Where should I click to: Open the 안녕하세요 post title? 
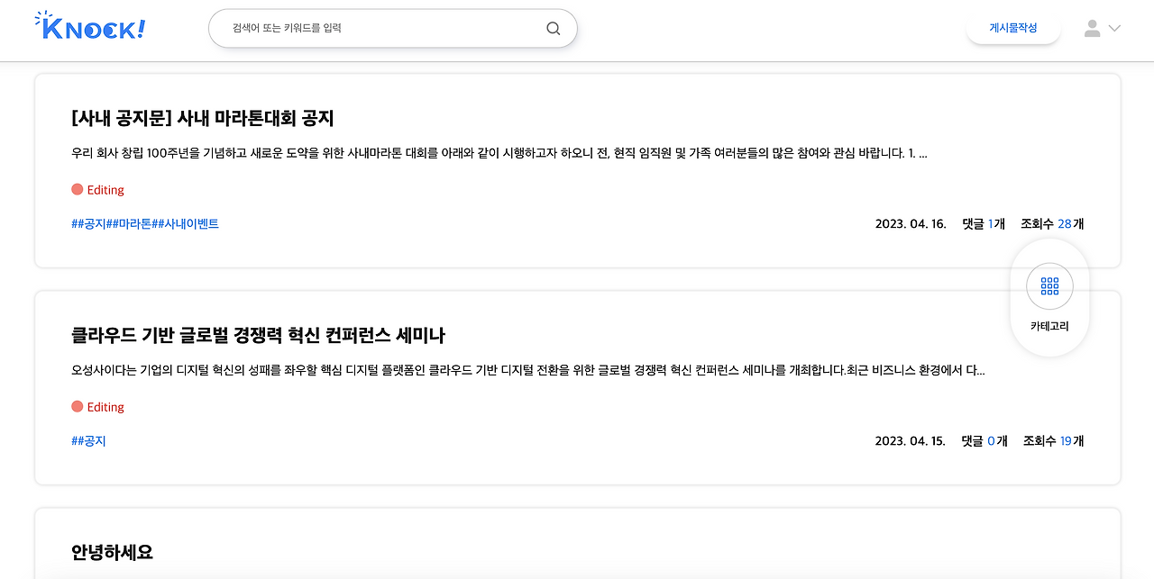tap(112, 552)
